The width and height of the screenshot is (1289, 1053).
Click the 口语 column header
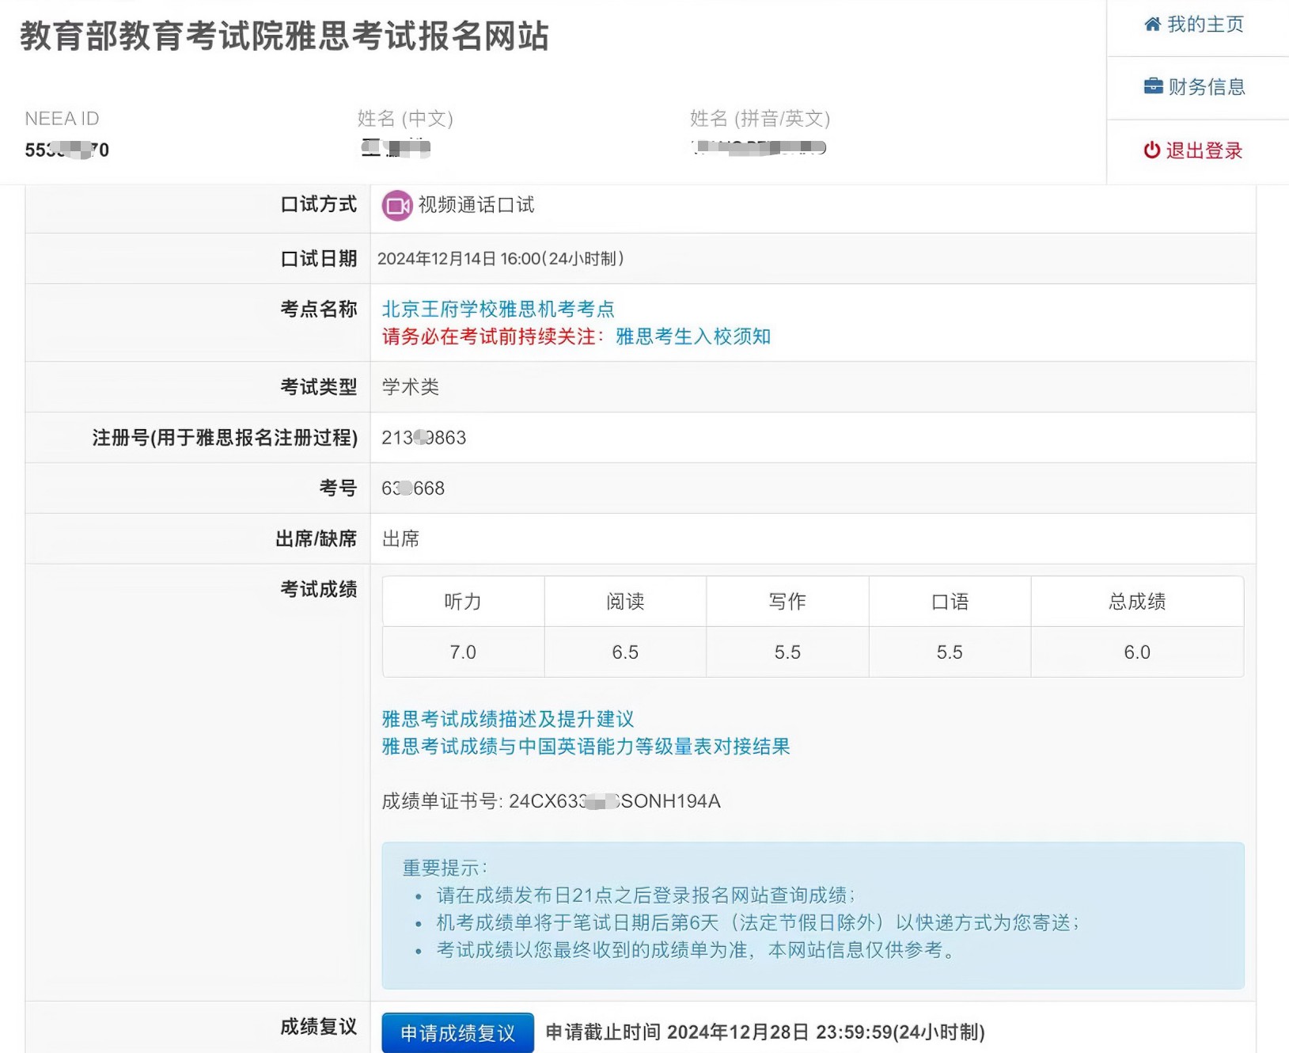950,602
